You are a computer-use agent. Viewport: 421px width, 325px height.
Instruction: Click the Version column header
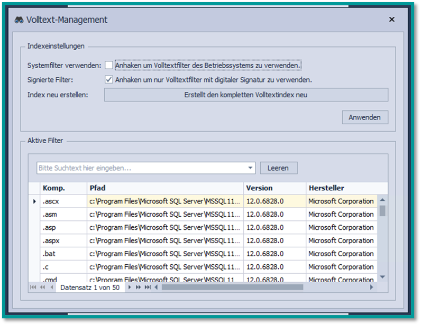274,188
